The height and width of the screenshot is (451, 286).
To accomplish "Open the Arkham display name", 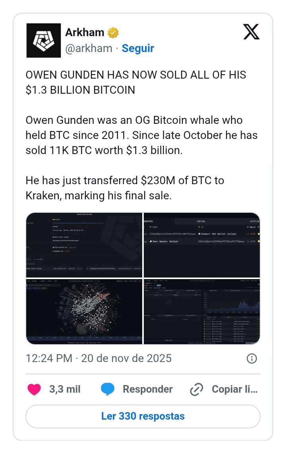I will click(x=85, y=33).
